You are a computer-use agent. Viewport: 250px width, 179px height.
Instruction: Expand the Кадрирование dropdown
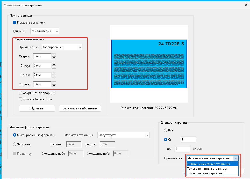coord(62,47)
